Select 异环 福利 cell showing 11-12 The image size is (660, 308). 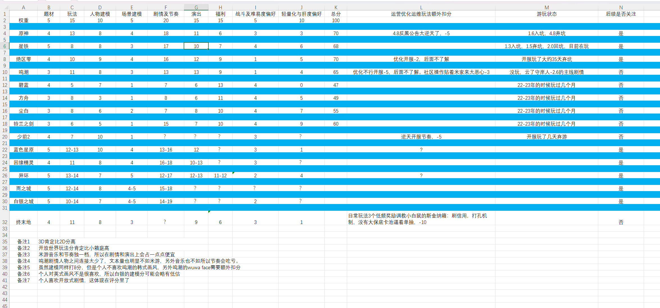click(220, 175)
